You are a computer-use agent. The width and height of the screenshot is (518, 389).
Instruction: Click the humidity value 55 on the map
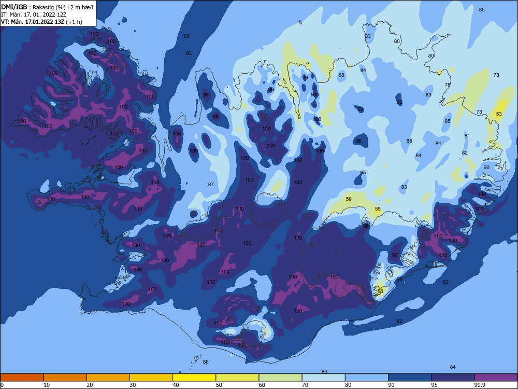378,209
